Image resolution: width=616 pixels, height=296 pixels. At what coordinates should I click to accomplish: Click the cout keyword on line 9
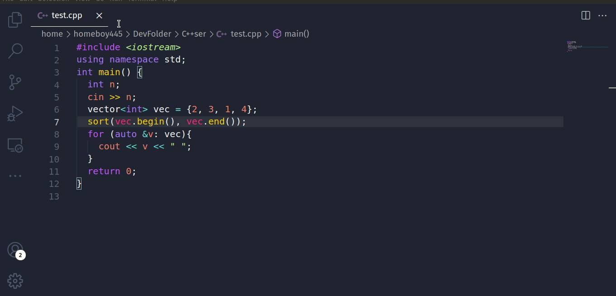(110, 146)
